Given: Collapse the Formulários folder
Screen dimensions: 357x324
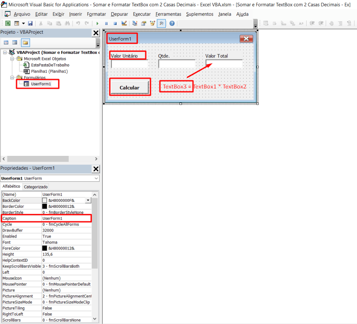Looking at the screenshot, I should [12, 78].
